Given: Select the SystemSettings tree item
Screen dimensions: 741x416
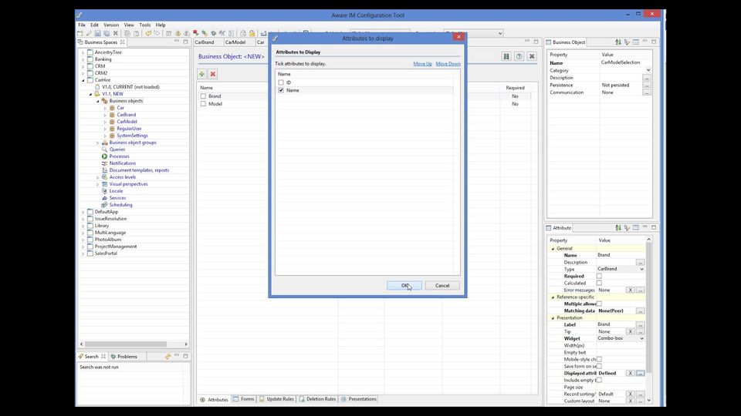Looking at the screenshot, I should (132, 136).
